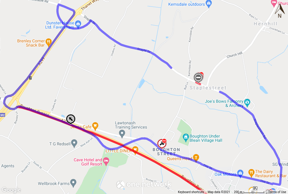Click the Dunster House Ltd. shopping pin
Screen dimensions: 288x194
coord(78,25)
